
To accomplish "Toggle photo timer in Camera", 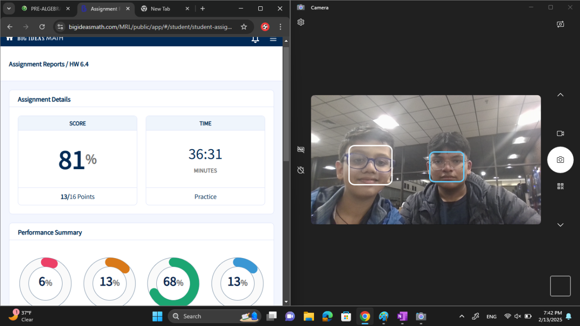I will (x=301, y=170).
